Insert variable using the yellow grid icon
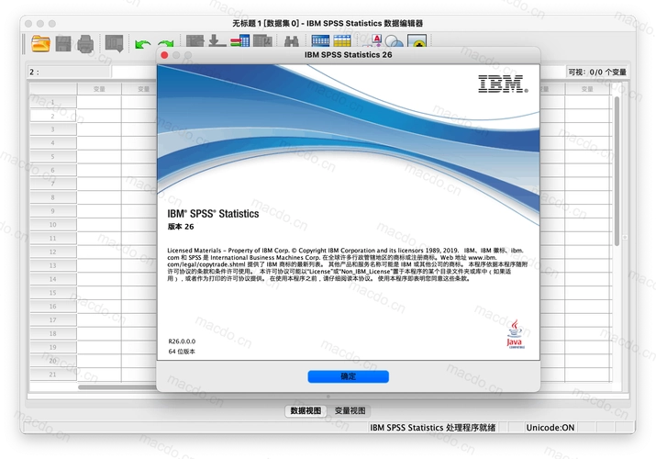Viewport: 656px width, 459px height. pos(342,40)
